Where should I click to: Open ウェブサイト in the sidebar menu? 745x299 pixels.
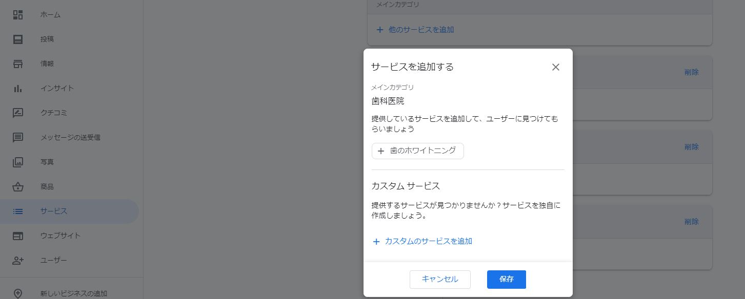(x=61, y=236)
